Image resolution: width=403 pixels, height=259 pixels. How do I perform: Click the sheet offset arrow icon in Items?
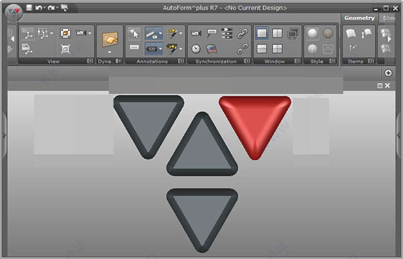(366, 34)
